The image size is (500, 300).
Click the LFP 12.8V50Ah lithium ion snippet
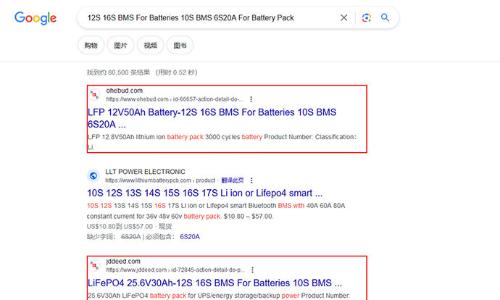tap(222, 142)
